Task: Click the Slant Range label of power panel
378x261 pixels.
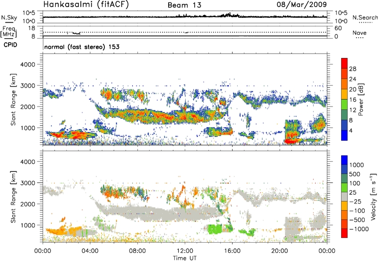Action: click(x=13, y=99)
